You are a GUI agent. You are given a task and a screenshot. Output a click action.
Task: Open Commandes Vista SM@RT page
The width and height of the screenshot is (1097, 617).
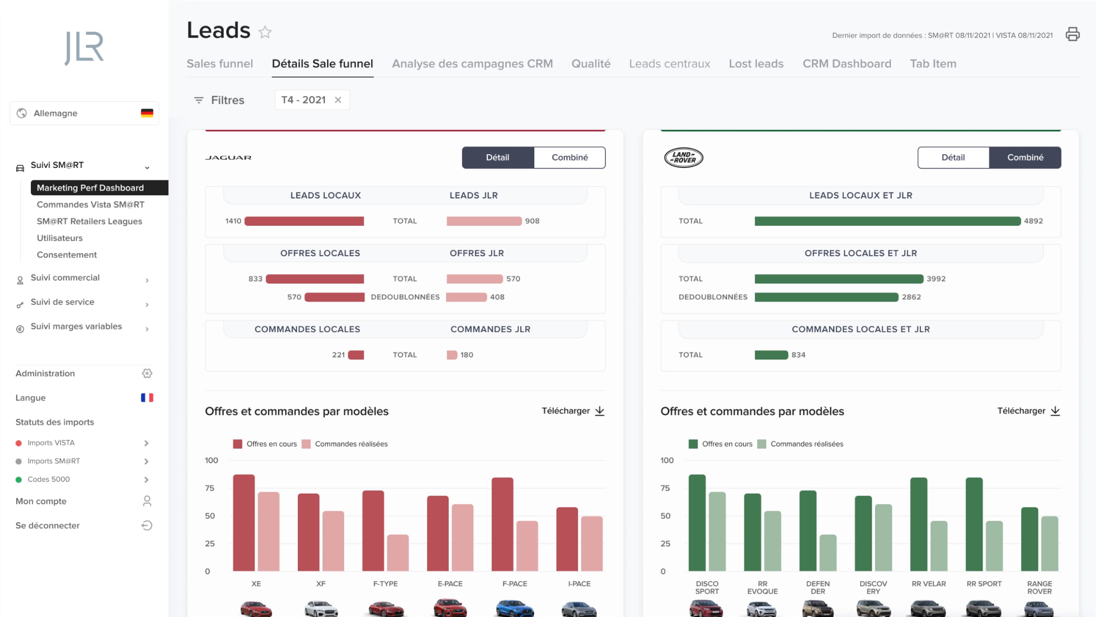(x=90, y=205)
